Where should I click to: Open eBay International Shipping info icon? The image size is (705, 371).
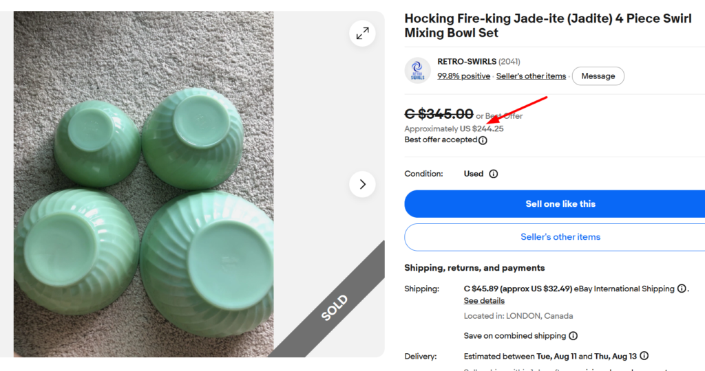click(682, 289)
